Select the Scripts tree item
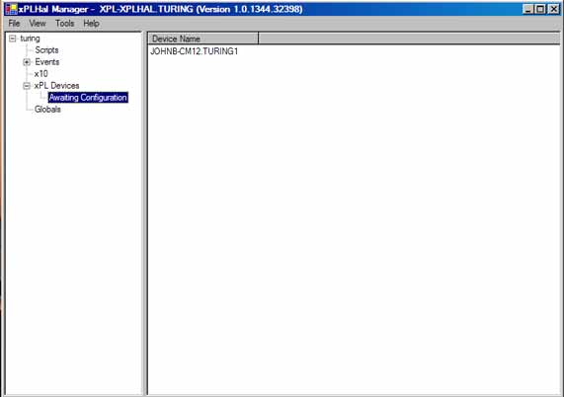Viewport: 564px width, 397px height. 46,50
